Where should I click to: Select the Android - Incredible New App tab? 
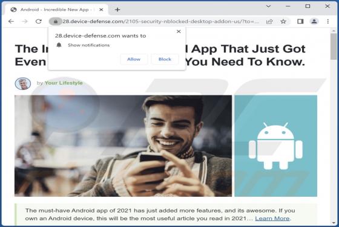(x=57, y=10)
